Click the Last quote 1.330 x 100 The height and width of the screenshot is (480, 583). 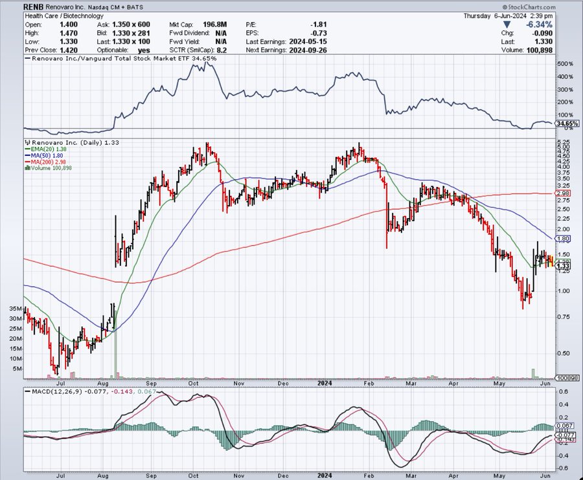131,41
